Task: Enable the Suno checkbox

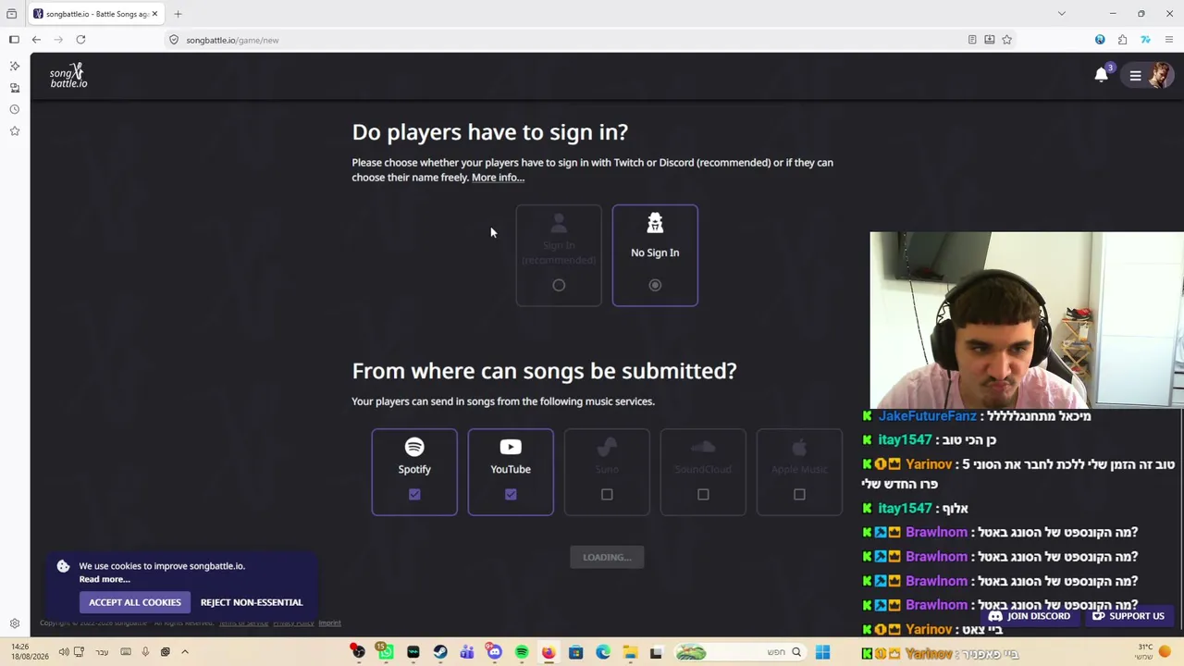Action: pyautogui.click(x=607, y=494)
